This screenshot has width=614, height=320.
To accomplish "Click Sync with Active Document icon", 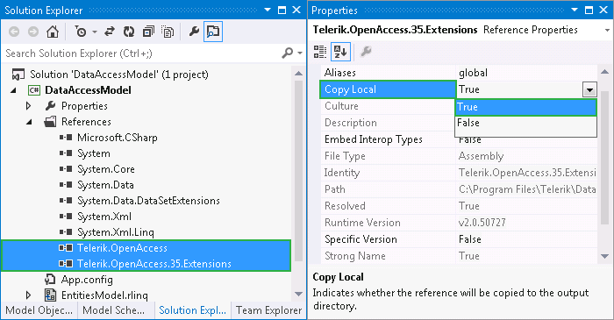I will [110, 32].
